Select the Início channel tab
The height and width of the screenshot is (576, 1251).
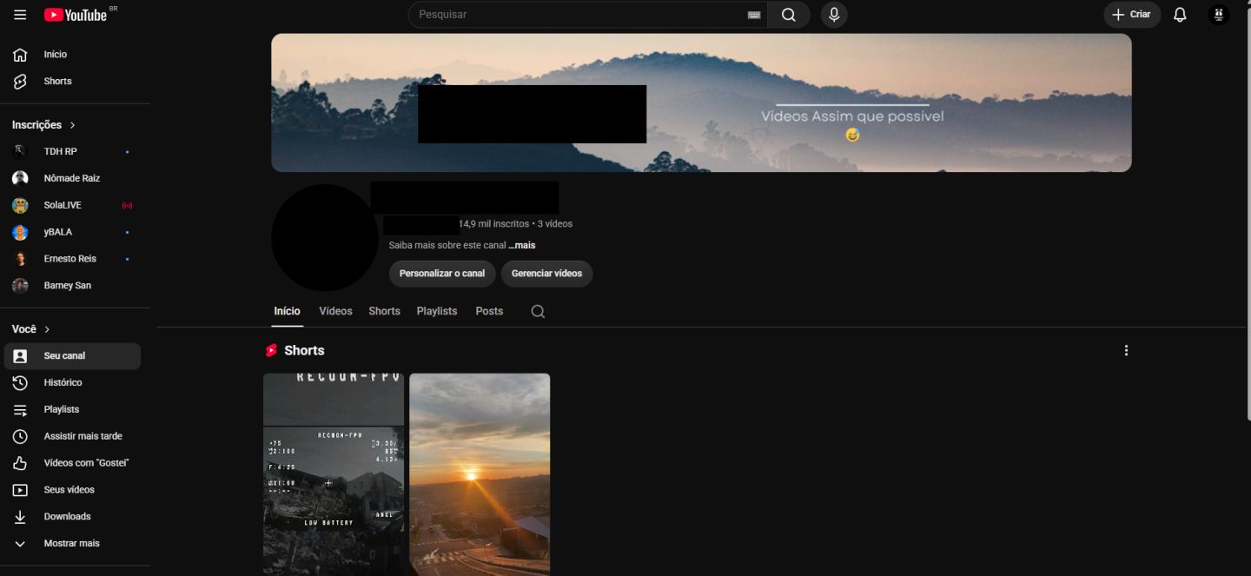(287, 311)
